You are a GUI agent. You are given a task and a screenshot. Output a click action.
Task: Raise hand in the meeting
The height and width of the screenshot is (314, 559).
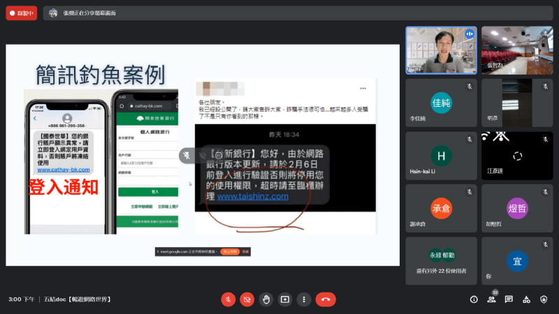(x=266, y=299)
